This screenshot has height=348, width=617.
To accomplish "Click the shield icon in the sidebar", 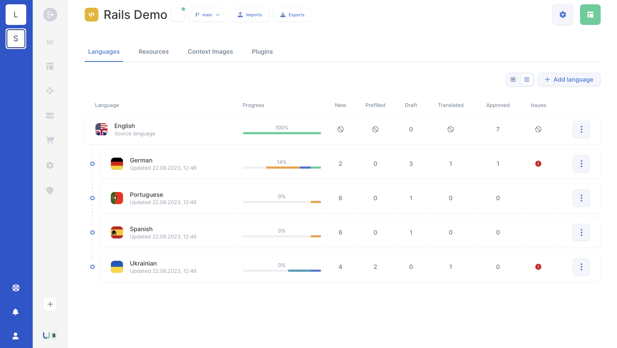I will [50, 190].
